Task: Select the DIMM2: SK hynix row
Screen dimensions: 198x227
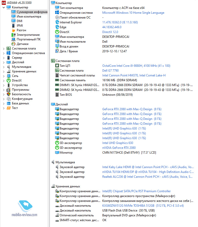Action: 124,90
